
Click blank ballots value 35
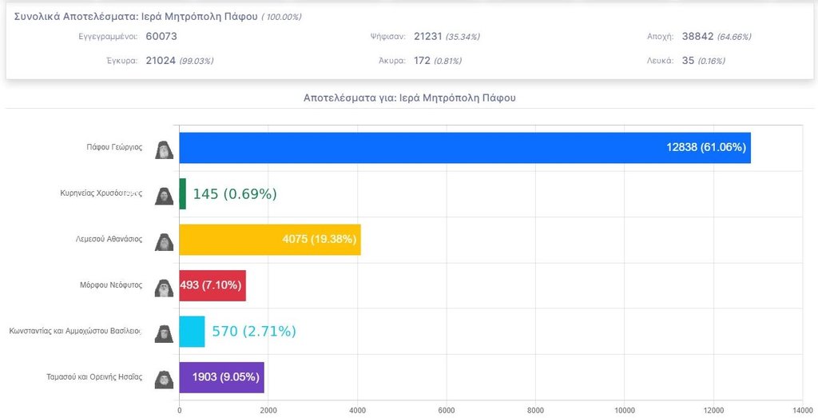pyautogui.click(x=688, y=61)
